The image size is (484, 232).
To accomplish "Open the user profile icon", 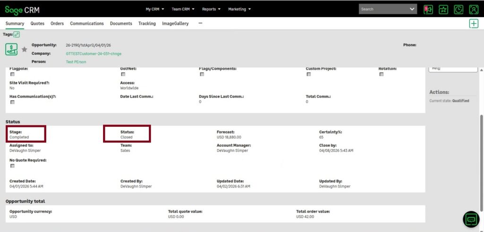I will [474, 9].
